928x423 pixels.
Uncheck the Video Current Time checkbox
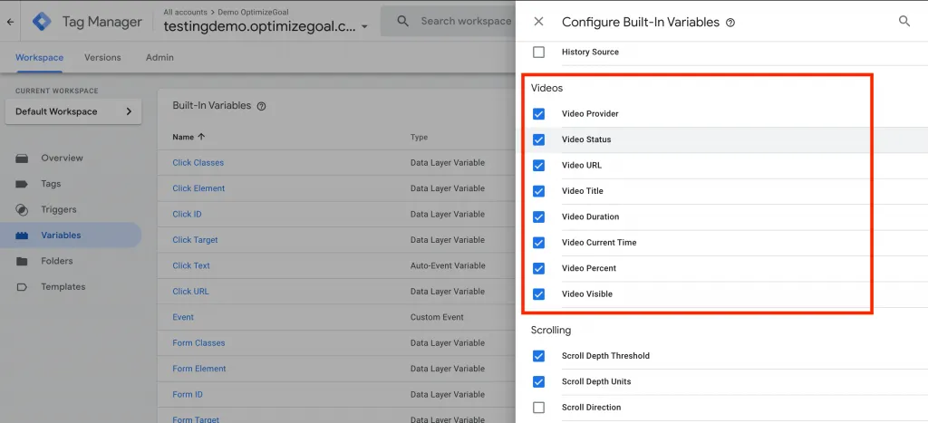point(538,243)
